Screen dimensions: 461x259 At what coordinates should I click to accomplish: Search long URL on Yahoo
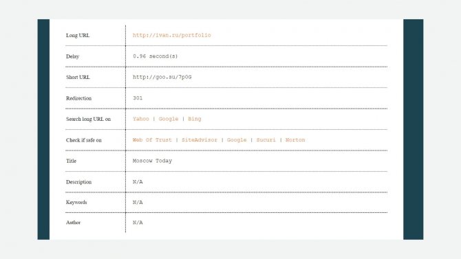[141, 119]
